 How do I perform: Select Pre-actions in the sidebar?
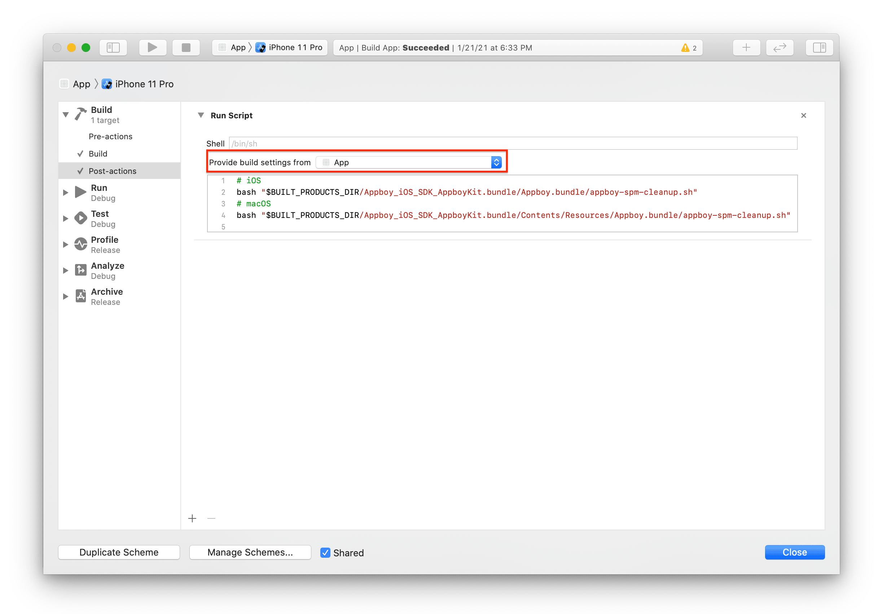coord(110,137)
